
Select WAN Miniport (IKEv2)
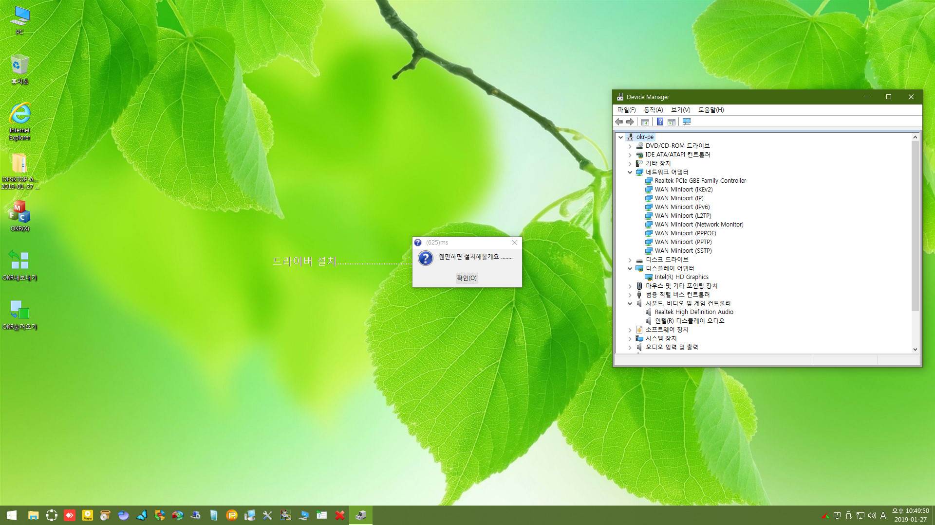click(x=683, y=190)
